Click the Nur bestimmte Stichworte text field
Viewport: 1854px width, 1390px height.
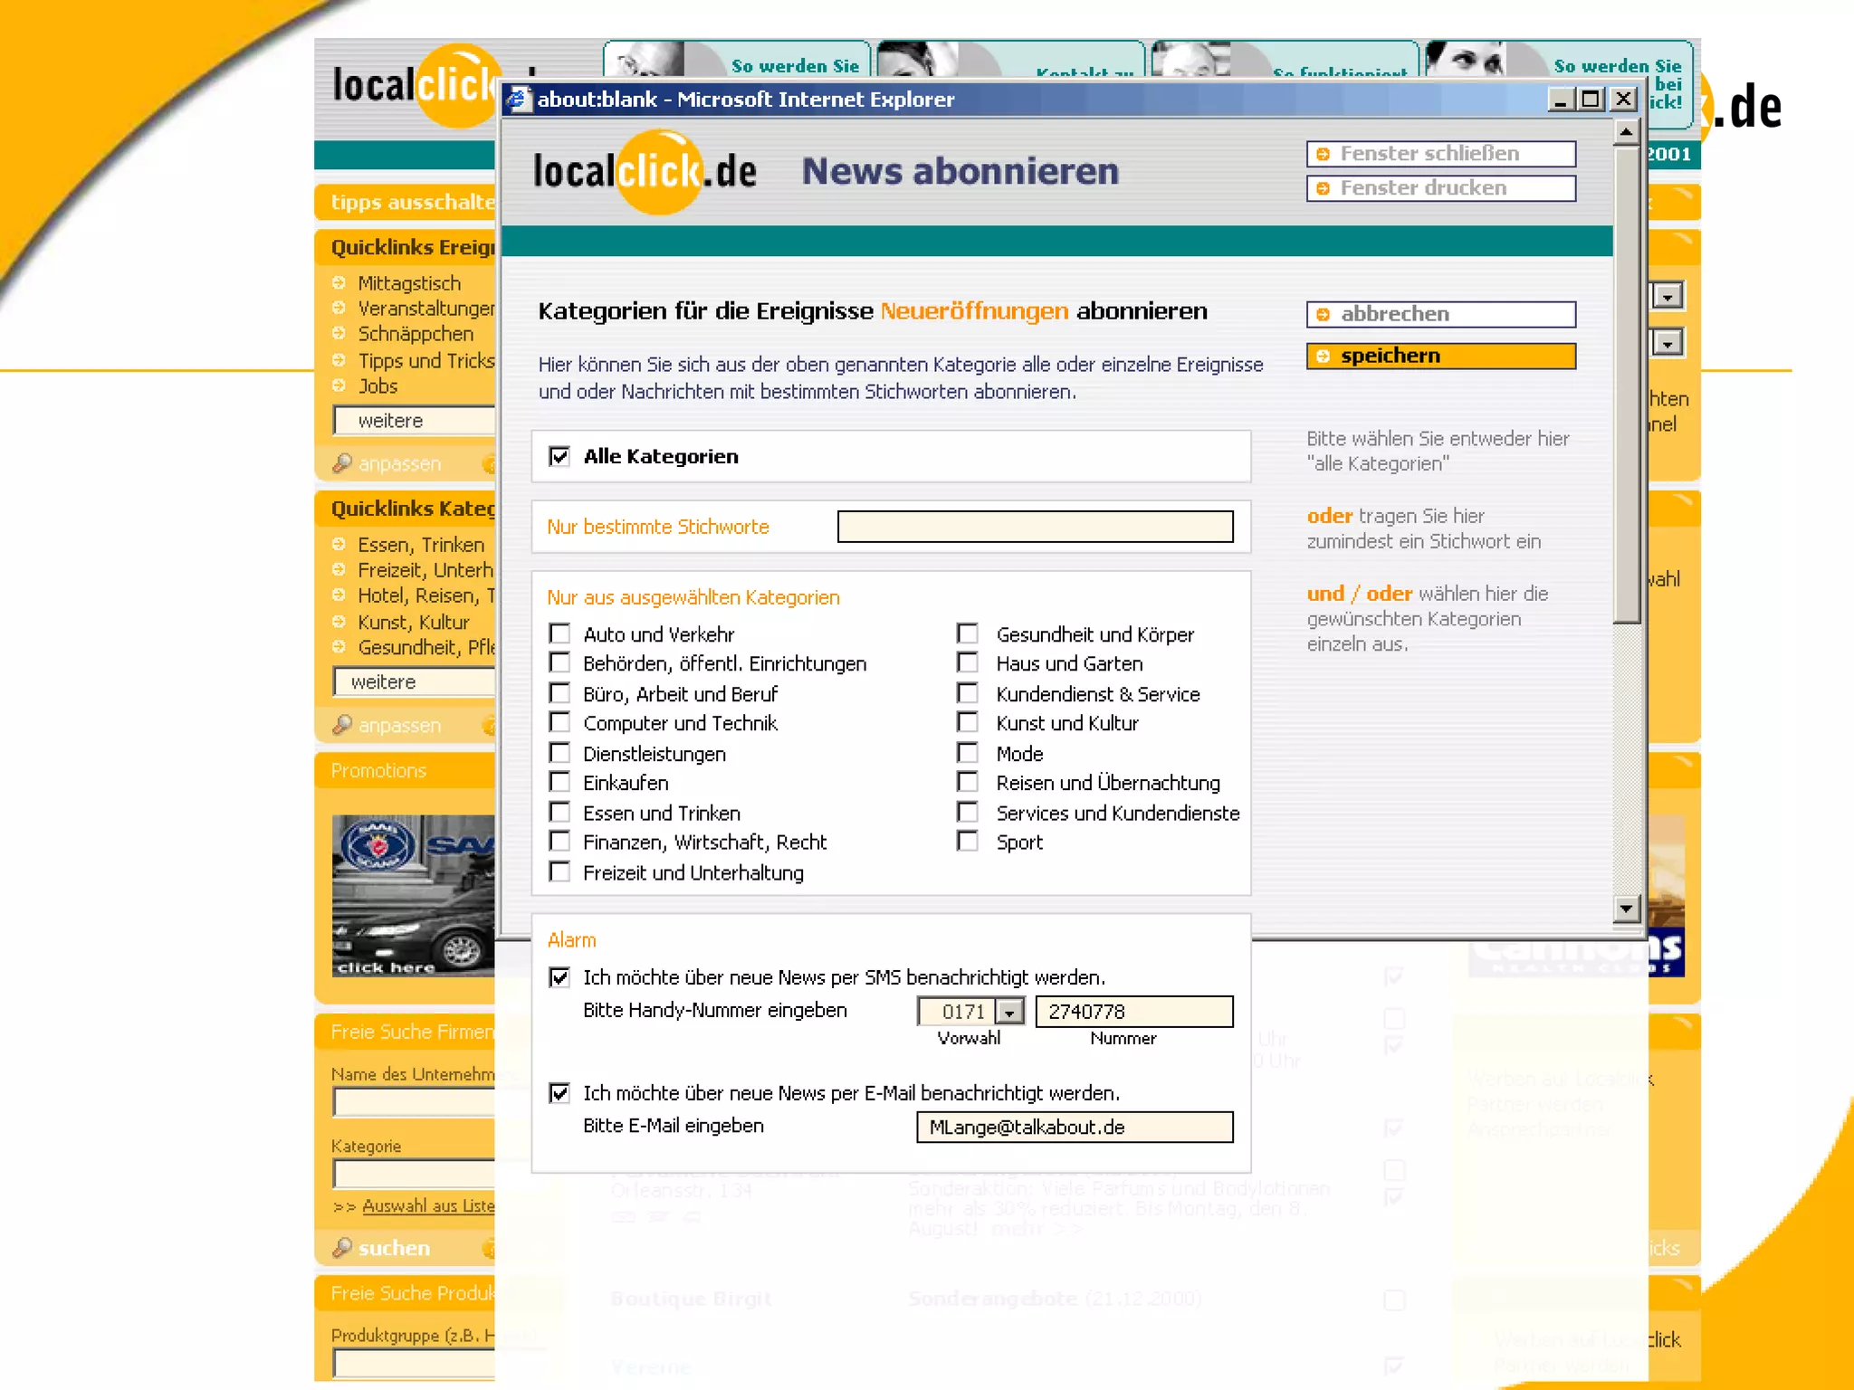[1034, 527]
